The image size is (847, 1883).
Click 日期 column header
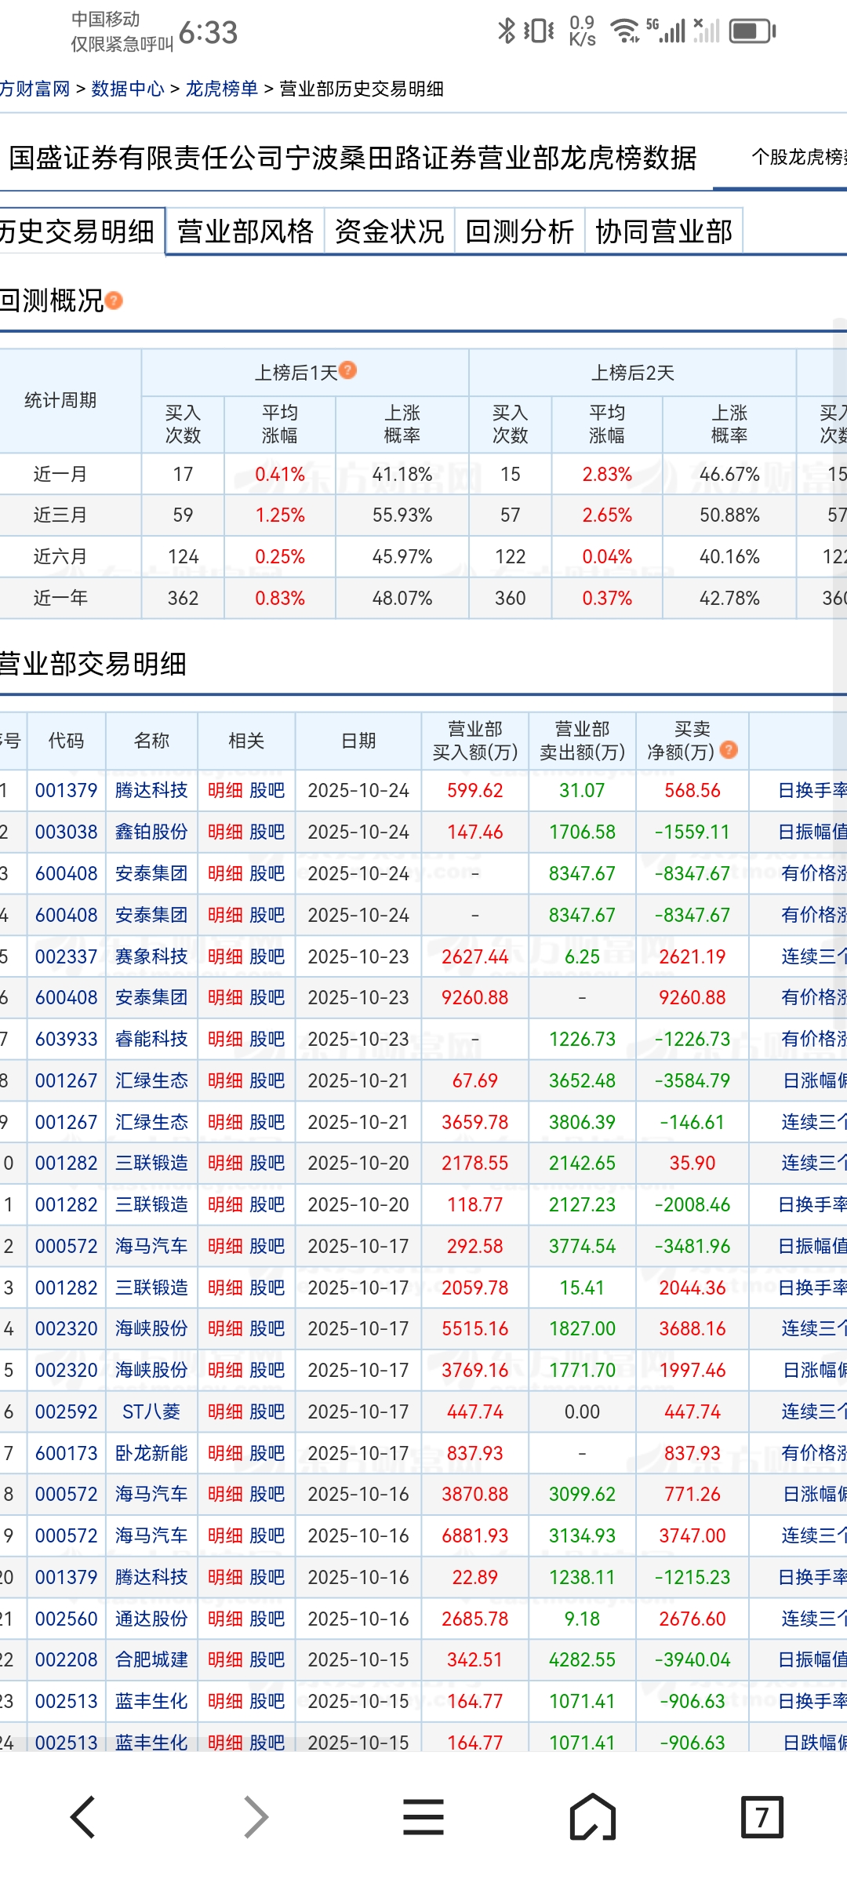358,741
